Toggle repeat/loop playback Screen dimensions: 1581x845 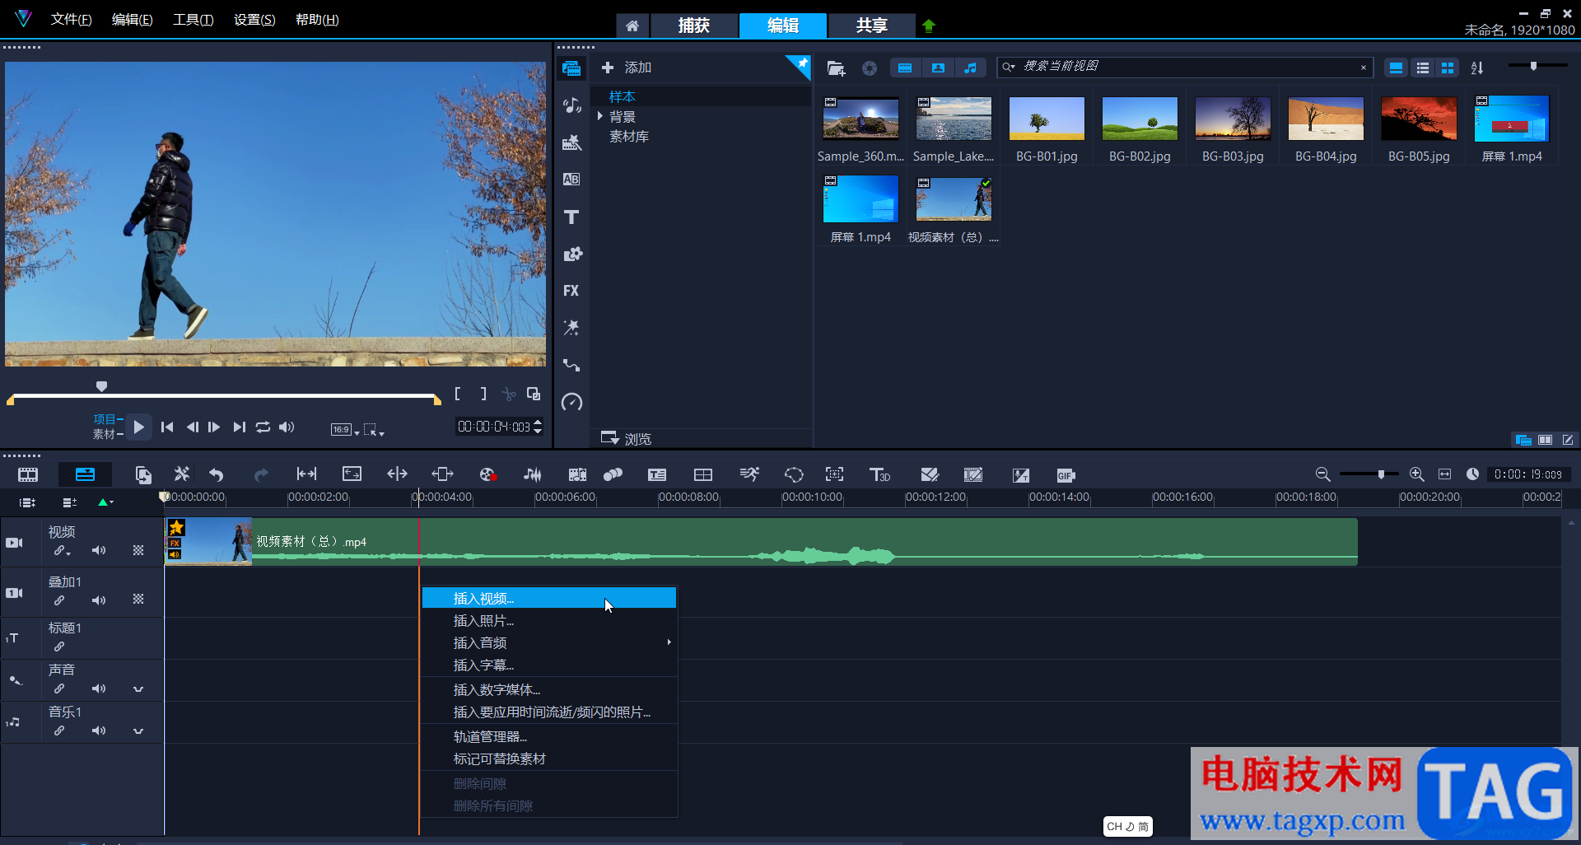point(263,427)
